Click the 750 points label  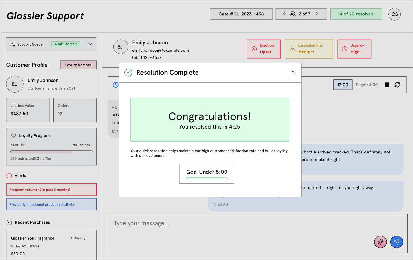(x=81, y=145)
